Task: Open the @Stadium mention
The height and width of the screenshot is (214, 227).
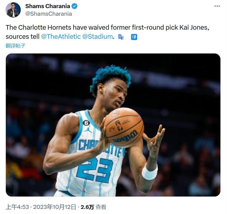Action: coord(97,37)
